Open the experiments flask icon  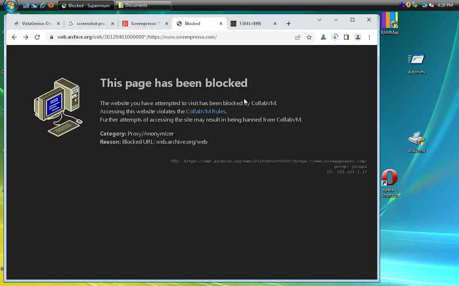pyautogui.click(x=323, y=37)
